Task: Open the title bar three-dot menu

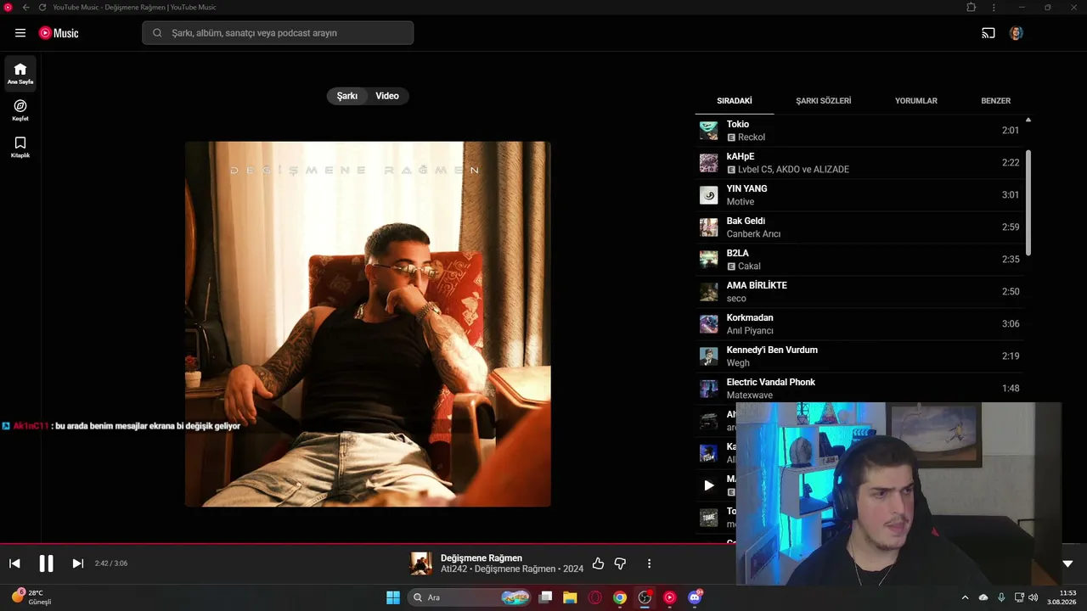Action: click(994, 7)
